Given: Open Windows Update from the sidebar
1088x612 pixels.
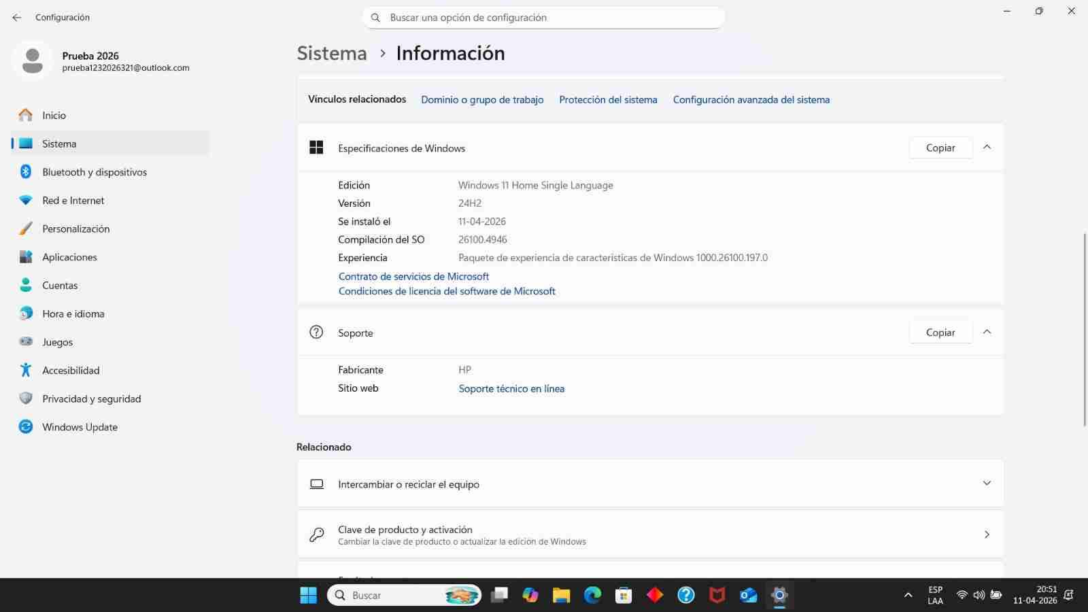Looking at the screenshot, I should [80, 426].
